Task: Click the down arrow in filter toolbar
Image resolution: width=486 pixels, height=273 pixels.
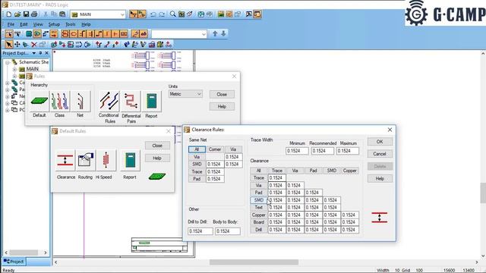Action: coord(223,33)
